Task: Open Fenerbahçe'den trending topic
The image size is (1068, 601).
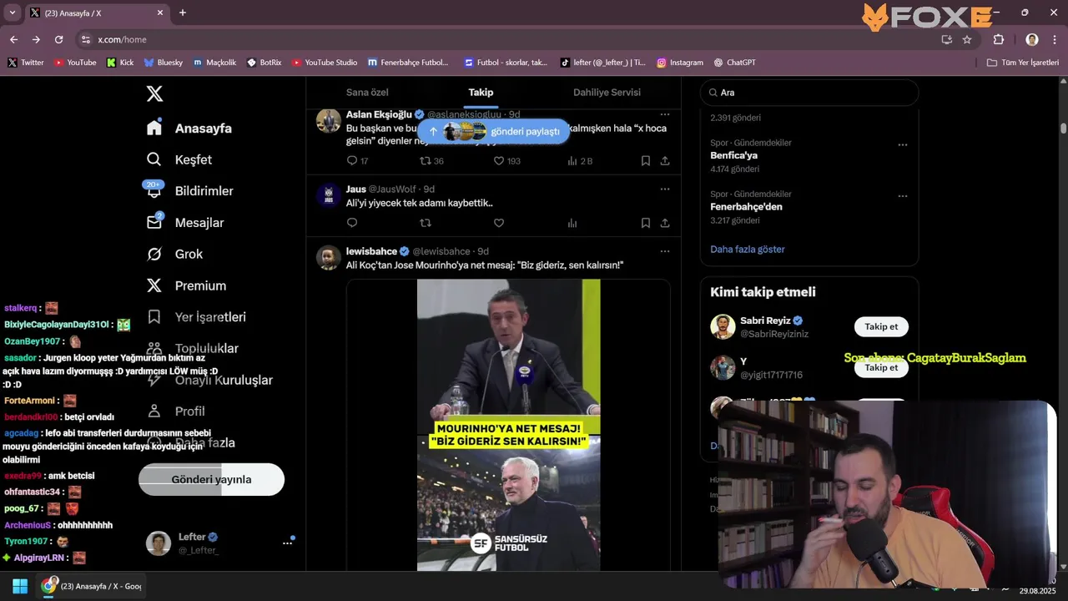Action: (x=746, y=206)
